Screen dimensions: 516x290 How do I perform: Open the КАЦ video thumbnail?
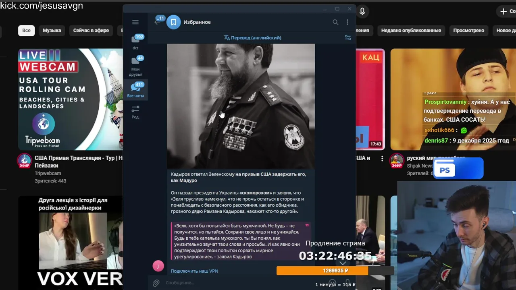370,99
